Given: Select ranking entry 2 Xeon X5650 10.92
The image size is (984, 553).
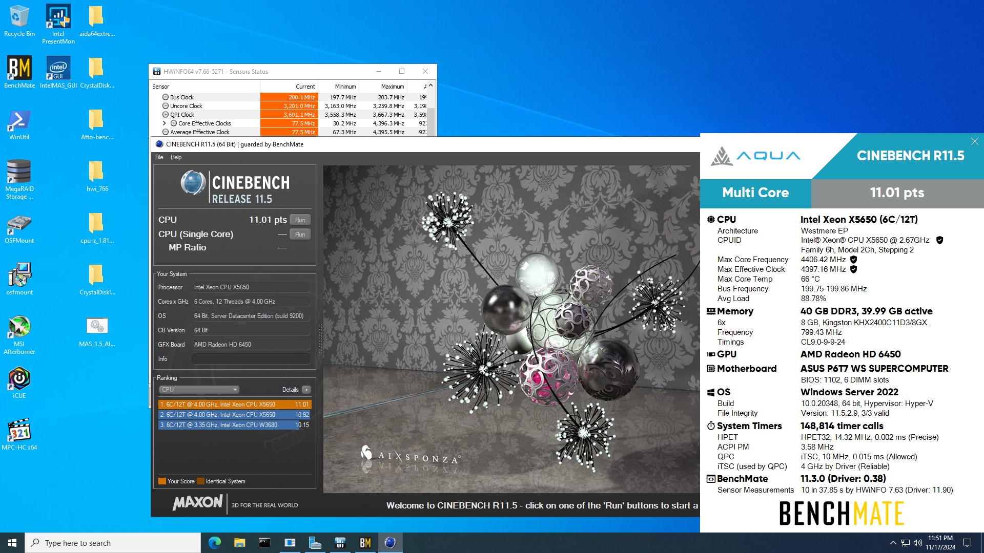Looking at the screenshot, I should 235,415.
